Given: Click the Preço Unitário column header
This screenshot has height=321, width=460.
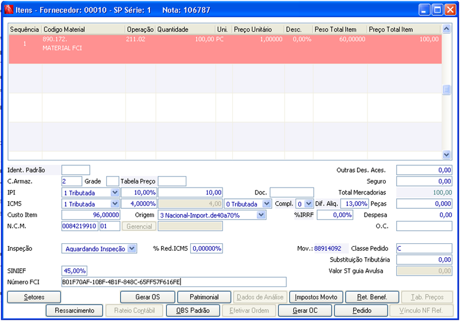Looking at the screenshot, I should pyautogui.click(x=258, y=29).
